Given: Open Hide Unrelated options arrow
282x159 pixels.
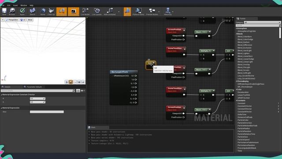Looking at the screenshot, I should [x=119, y=12].
